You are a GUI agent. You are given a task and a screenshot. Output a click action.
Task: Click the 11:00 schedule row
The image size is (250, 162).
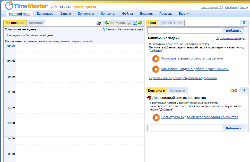pyautogui.click(x=74, y=98)
